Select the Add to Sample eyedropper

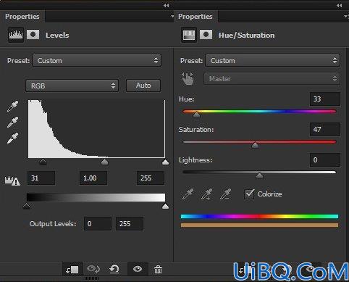point(207,194)
